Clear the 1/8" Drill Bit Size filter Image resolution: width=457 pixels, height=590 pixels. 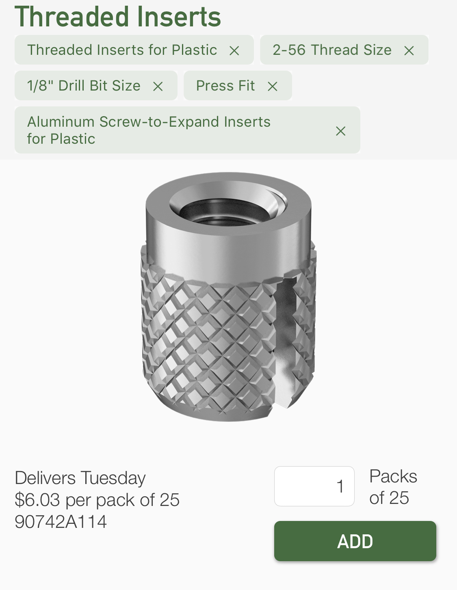click(158, 86)
